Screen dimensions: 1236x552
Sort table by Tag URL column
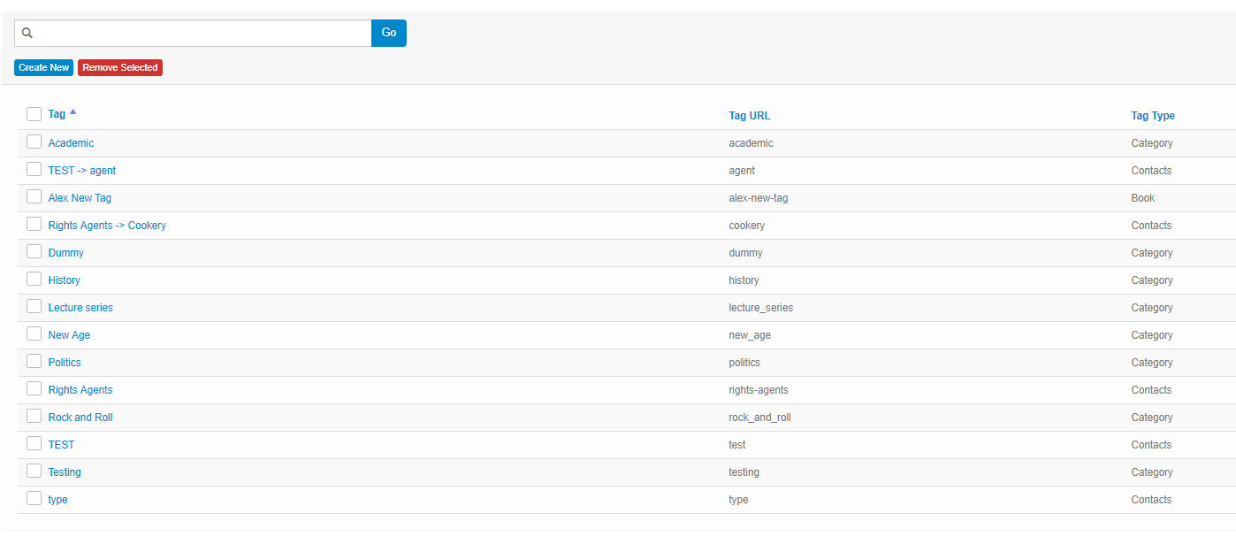[749, 116]
